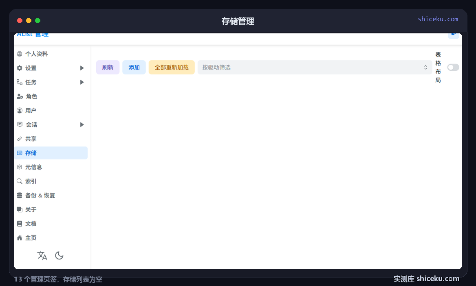Click the 会话 chat bubble icon
This screenshot has width=476, height=286.
click(20, 124)
